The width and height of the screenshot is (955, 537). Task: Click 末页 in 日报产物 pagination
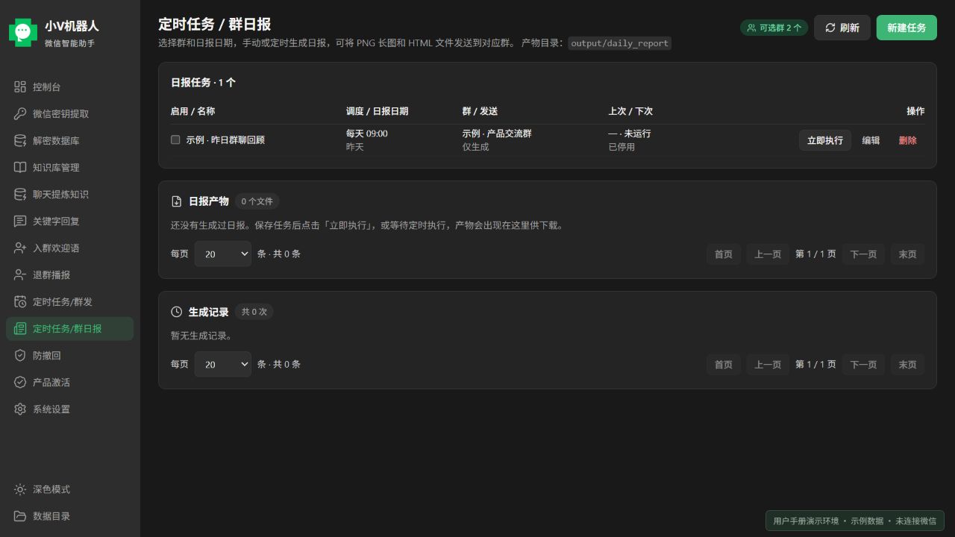(908, 254)
